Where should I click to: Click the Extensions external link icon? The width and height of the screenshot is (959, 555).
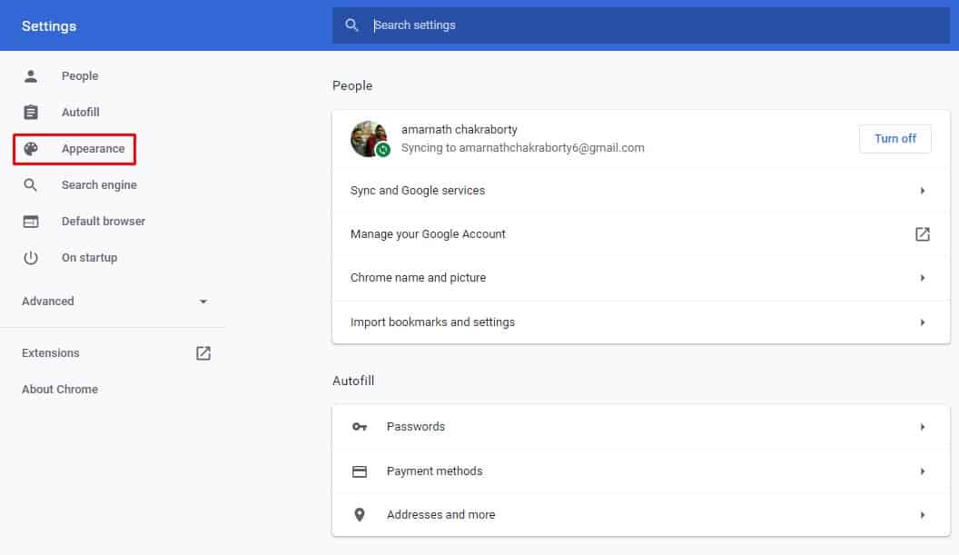pyautogui.click(x=203, y=353)
